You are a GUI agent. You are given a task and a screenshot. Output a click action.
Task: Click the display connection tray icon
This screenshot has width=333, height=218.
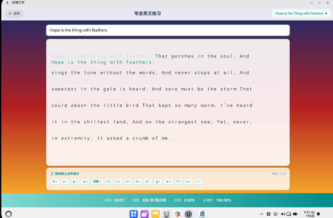click(x=289, y=214)
